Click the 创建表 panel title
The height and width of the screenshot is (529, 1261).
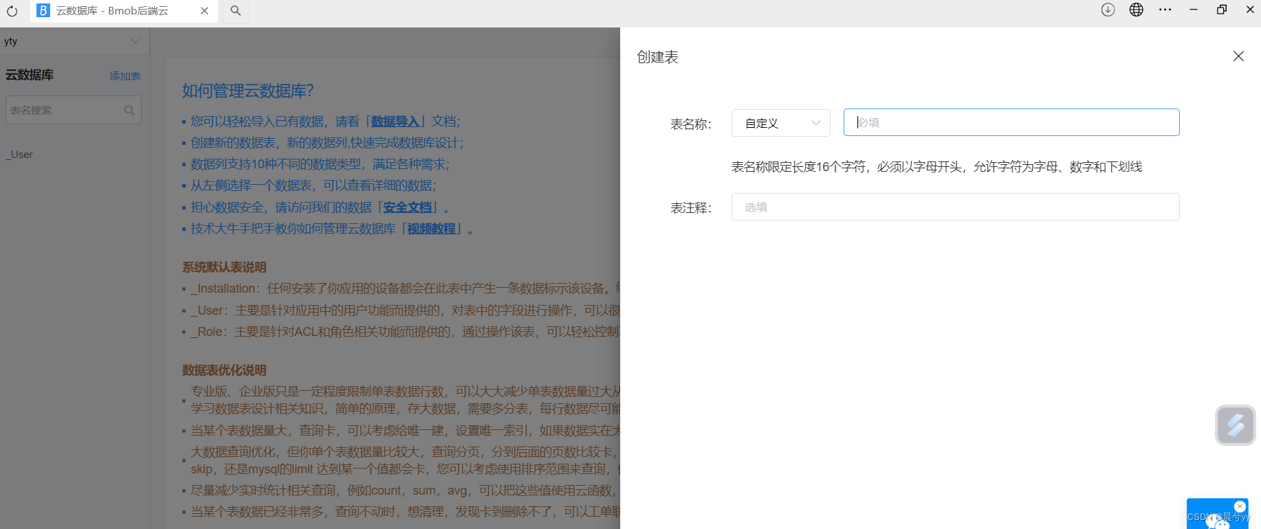pos(657,57)
